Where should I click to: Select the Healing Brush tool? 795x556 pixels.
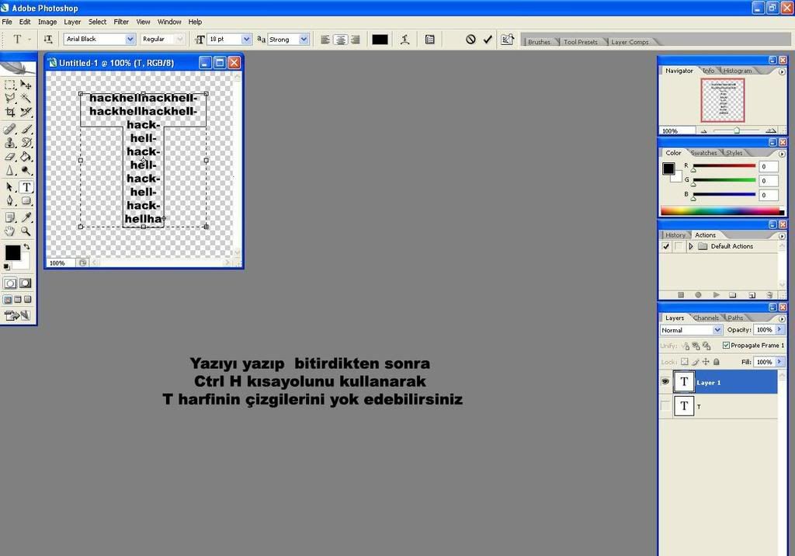tap(10, 129)
